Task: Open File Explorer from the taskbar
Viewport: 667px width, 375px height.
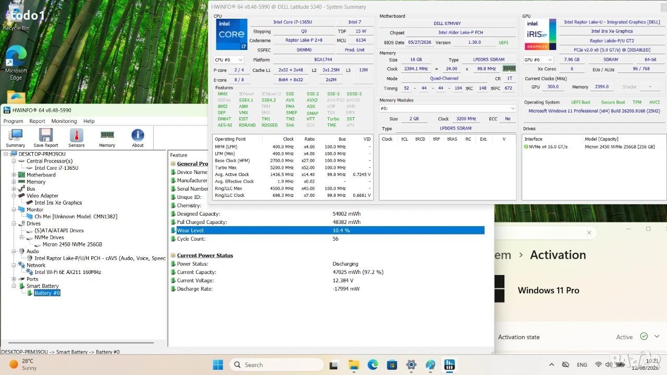Action: coord(353,365)
